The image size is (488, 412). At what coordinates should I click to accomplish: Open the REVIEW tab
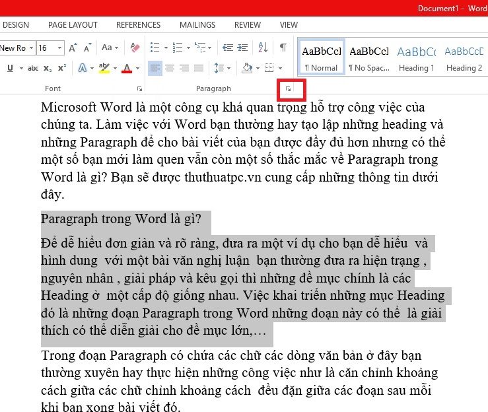tap(248, 25)
